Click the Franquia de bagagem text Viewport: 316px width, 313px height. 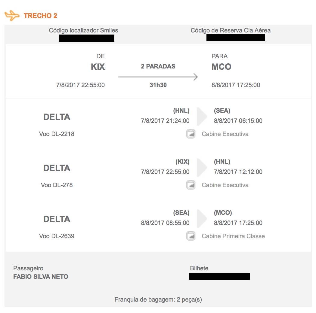click(158, 299)
